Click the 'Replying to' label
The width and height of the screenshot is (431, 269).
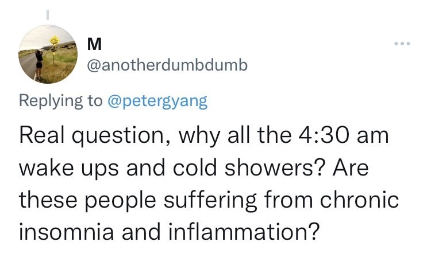60,101
